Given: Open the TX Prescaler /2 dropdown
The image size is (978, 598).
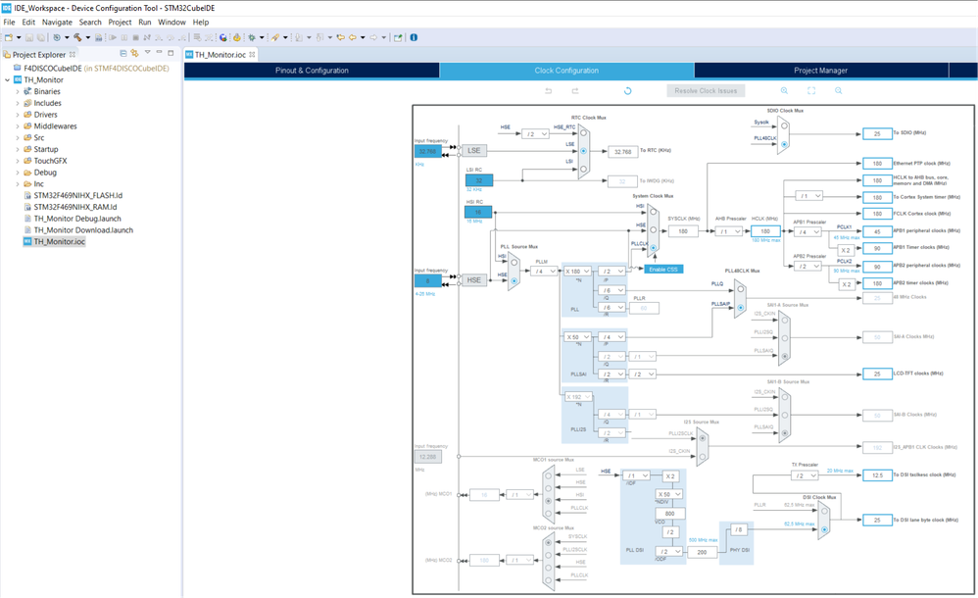Looking at the screenshot, I should point(805,475).
